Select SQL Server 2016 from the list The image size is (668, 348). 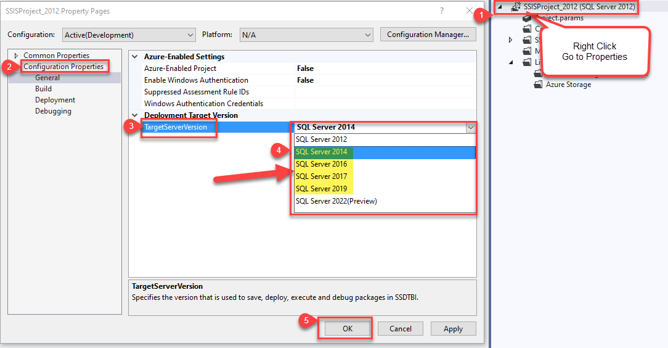(385, 164)
